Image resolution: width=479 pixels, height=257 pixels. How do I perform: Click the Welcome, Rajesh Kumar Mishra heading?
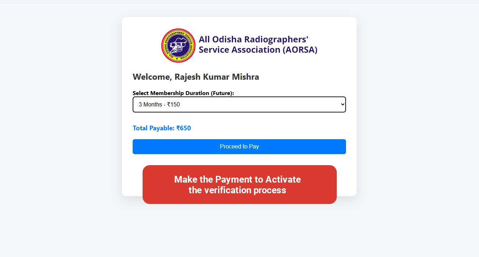196,77
